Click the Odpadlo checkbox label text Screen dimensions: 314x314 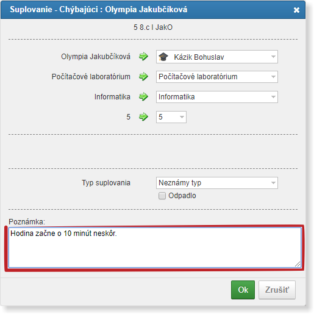pos(182,196)
